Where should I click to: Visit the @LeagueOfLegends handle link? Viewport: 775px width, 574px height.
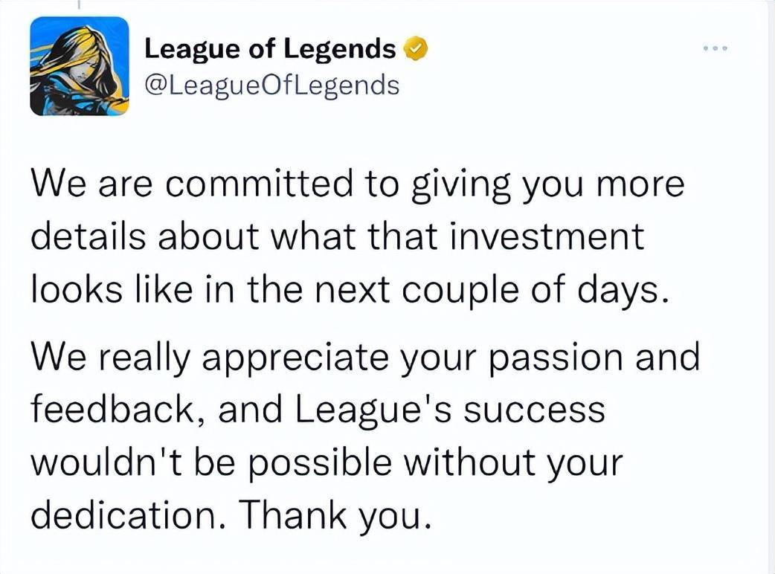tap(271, 85)
